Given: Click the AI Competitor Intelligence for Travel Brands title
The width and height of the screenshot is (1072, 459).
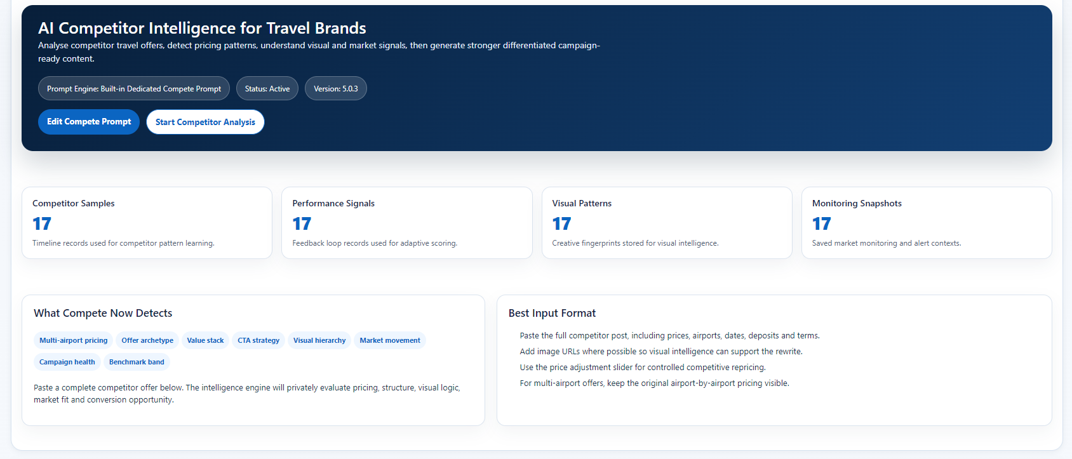Looking at the screenshot, I should coord(202,28).
